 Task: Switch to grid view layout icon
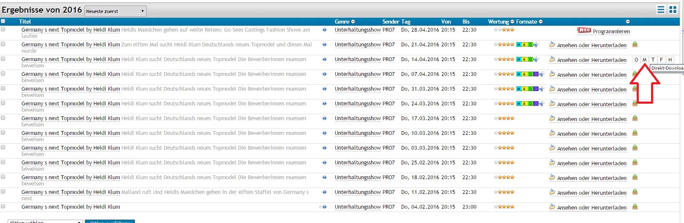pos(673,10)
